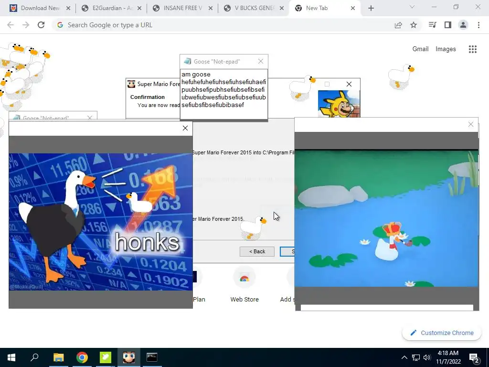
Task: Click the crowned goose pond image
Action: 386,218
